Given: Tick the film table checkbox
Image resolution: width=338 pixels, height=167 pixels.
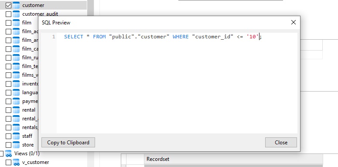Looking at the screenshot, I should pyautogui.click(x=8, y=23).
